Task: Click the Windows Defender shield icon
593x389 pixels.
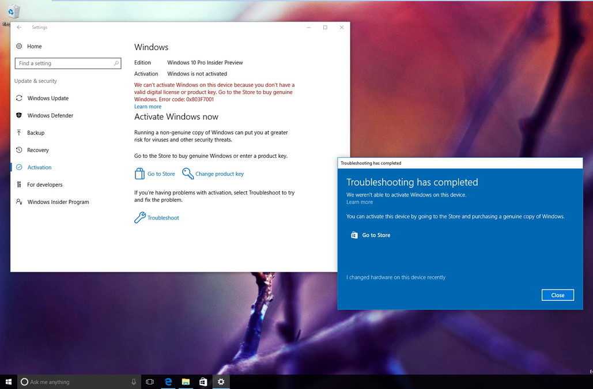Action: [x=19, y=115]
